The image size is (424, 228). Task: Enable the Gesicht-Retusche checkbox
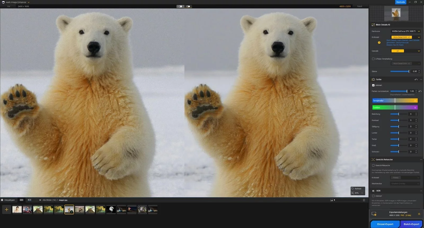coord(373,165)
